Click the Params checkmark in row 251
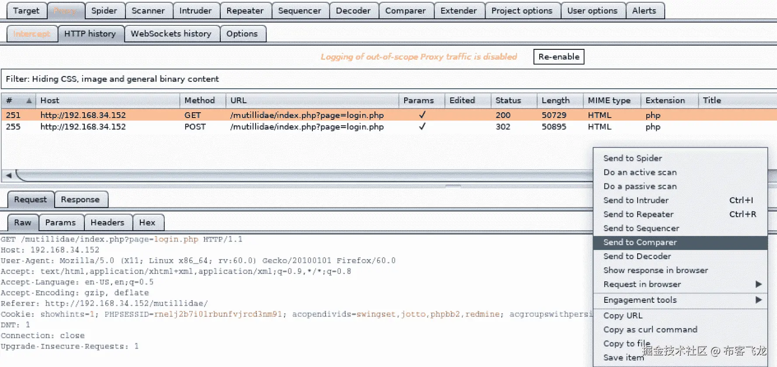Image resolution: width=777 pixels, height=367 pixels. (422, 115)
